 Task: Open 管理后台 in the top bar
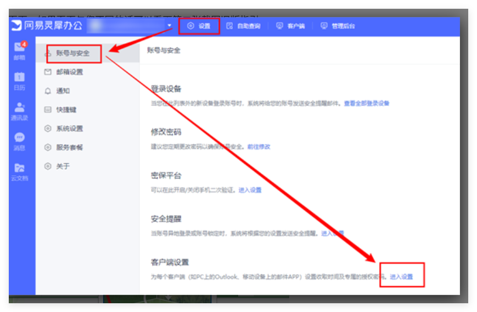click(x=338, y=26)
